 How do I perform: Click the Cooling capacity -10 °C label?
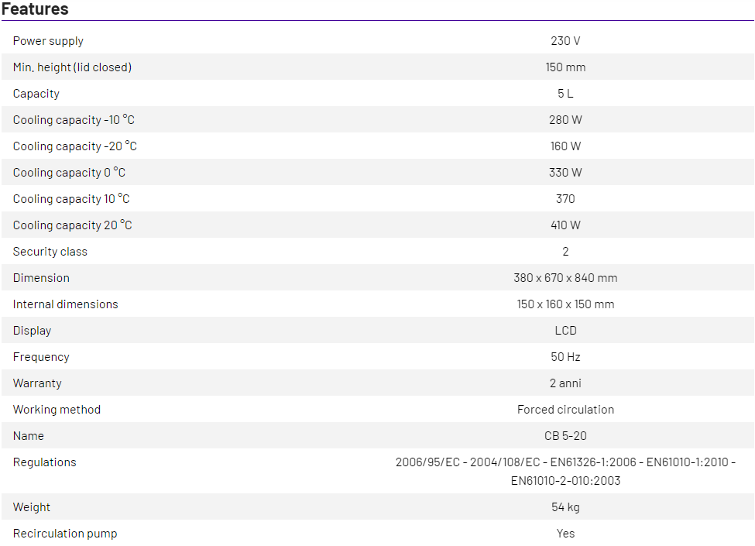click(x=74, y=120)
